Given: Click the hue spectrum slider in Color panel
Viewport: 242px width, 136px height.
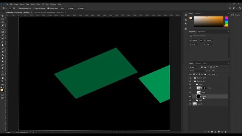Looking at the screenshot, I should tap(226, 22).
